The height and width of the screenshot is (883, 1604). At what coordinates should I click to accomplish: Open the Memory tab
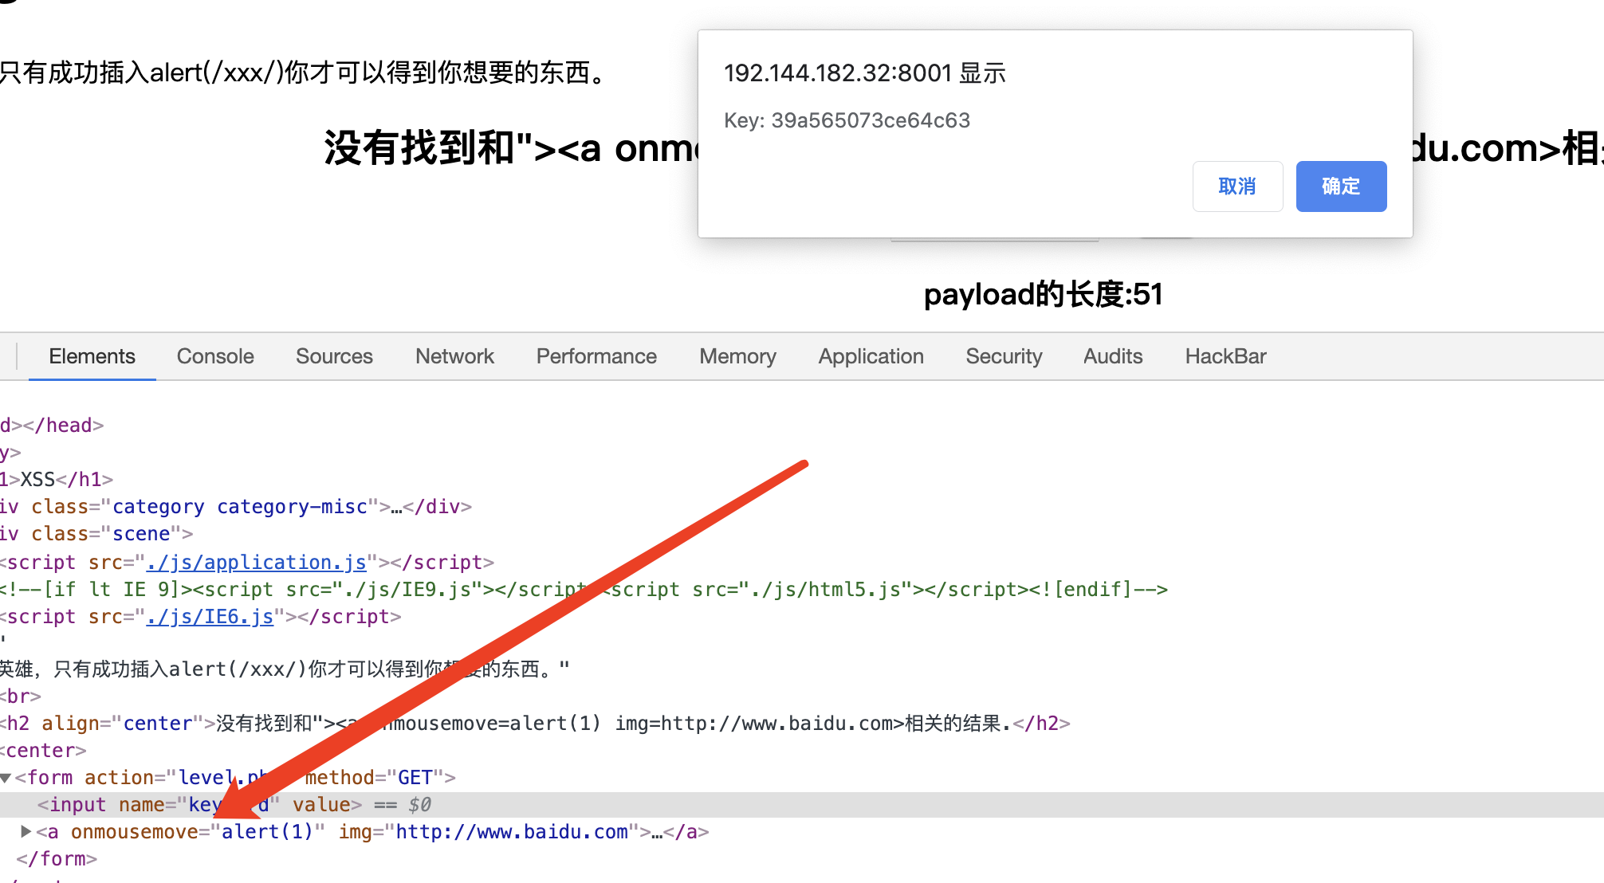pos(737,356)
